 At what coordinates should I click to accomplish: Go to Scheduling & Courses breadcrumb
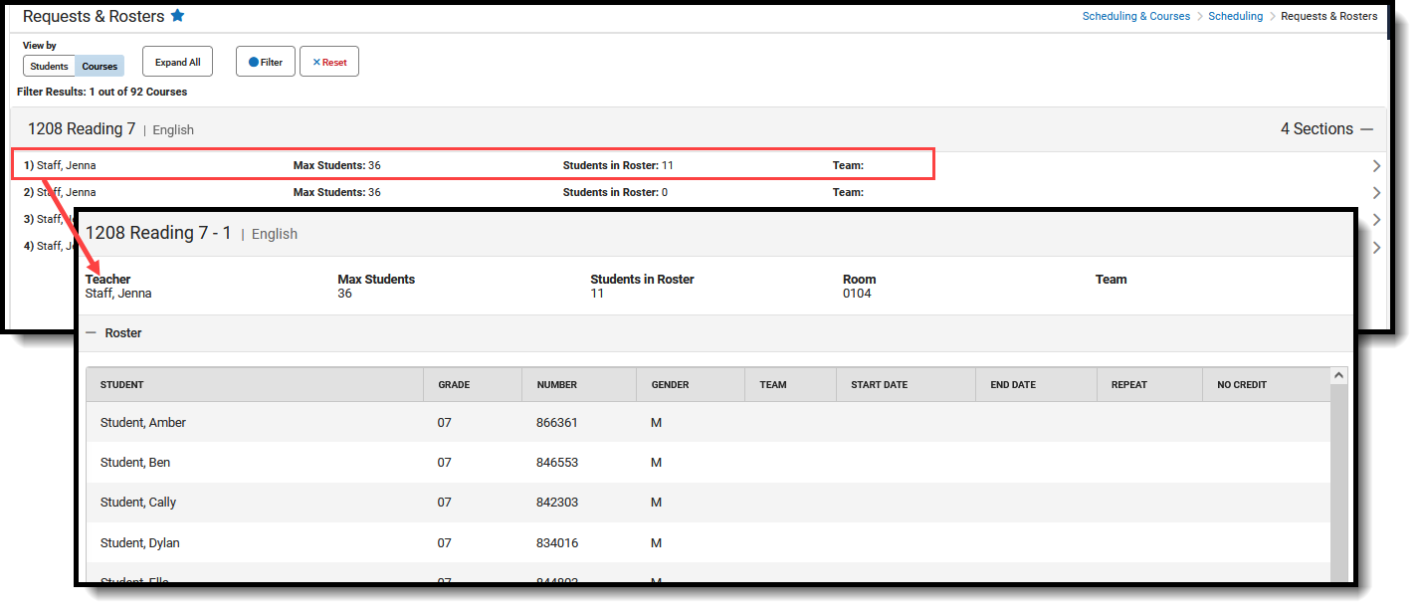(1136, 16)
